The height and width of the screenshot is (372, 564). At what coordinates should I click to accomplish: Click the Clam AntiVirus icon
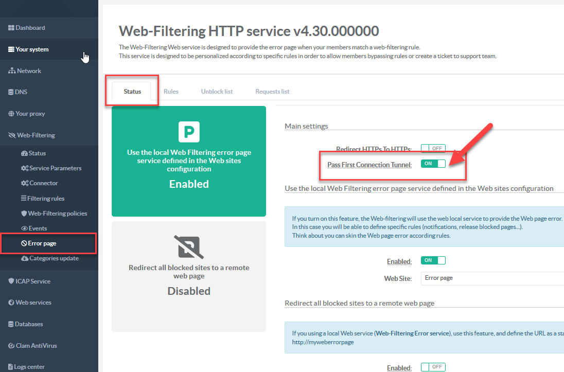[11, 346]
